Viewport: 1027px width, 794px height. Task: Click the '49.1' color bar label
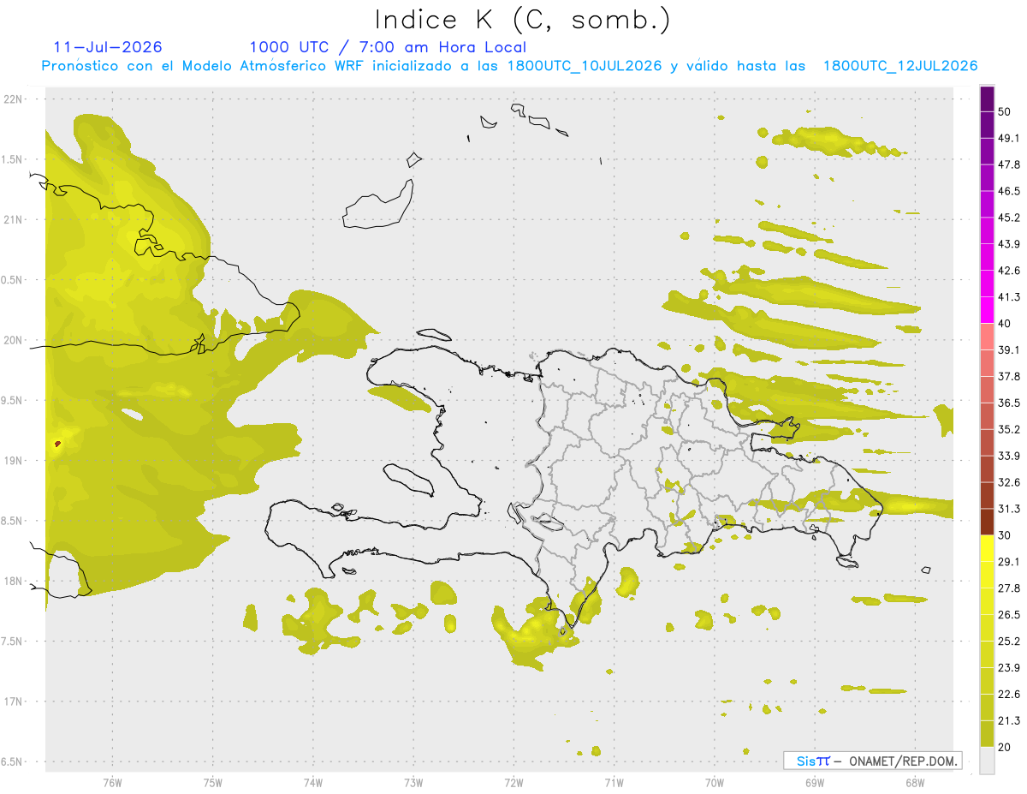coord(1009,138)
